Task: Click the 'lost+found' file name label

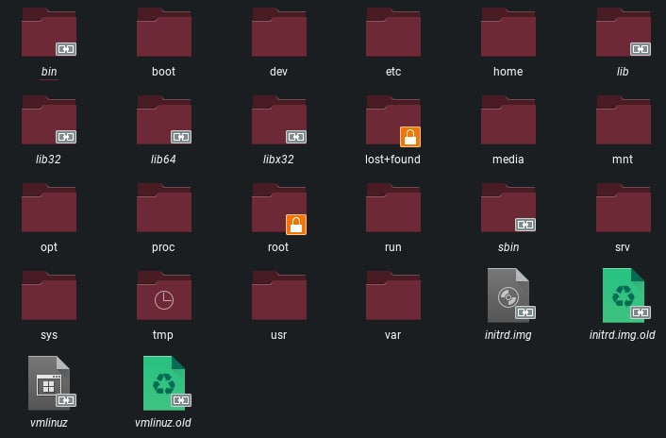Action: 392,160
